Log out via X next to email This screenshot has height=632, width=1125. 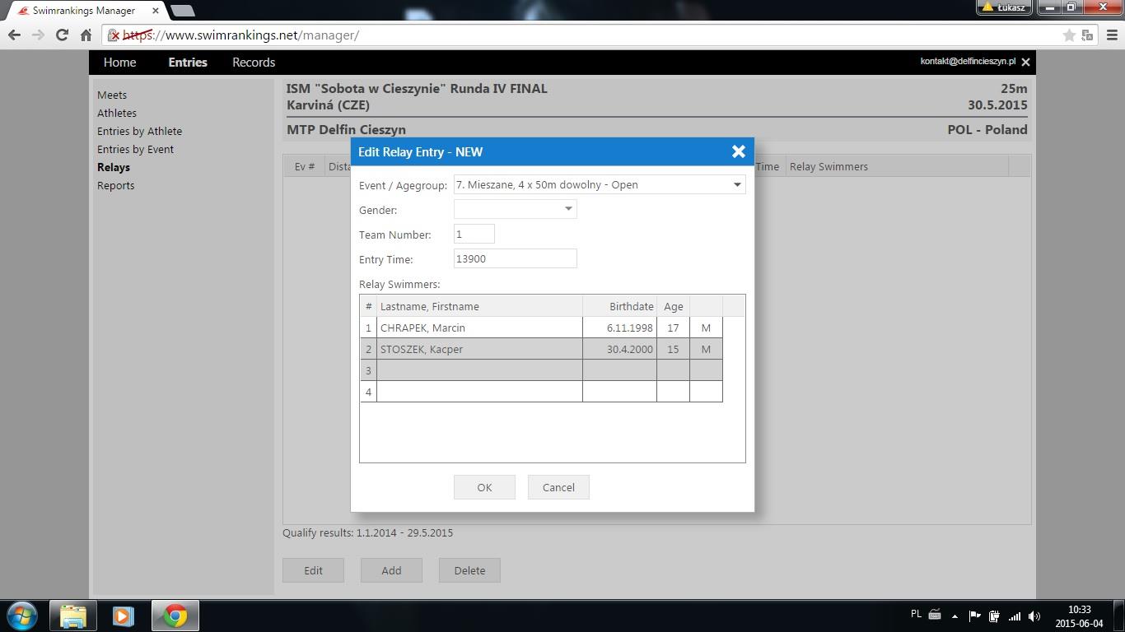point(1025,63)
